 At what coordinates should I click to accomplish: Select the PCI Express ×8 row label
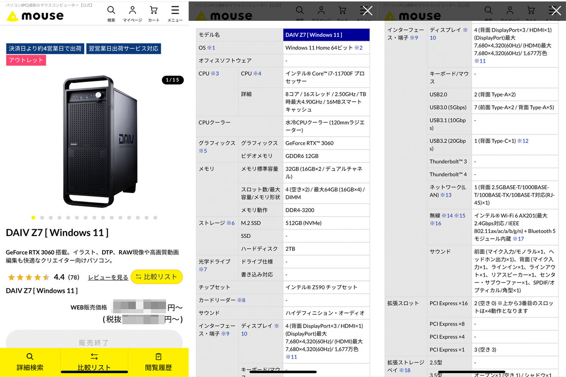(449, 324)
